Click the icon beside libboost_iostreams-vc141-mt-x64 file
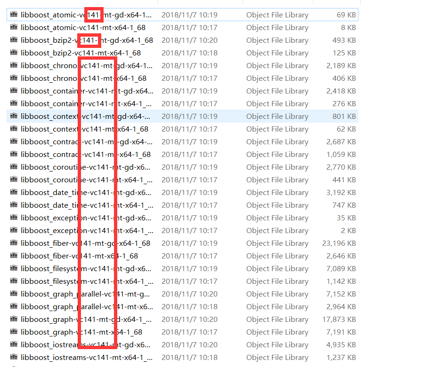Image resolution: width=421 pixels, height=367 pixels. tap(14, 357)
